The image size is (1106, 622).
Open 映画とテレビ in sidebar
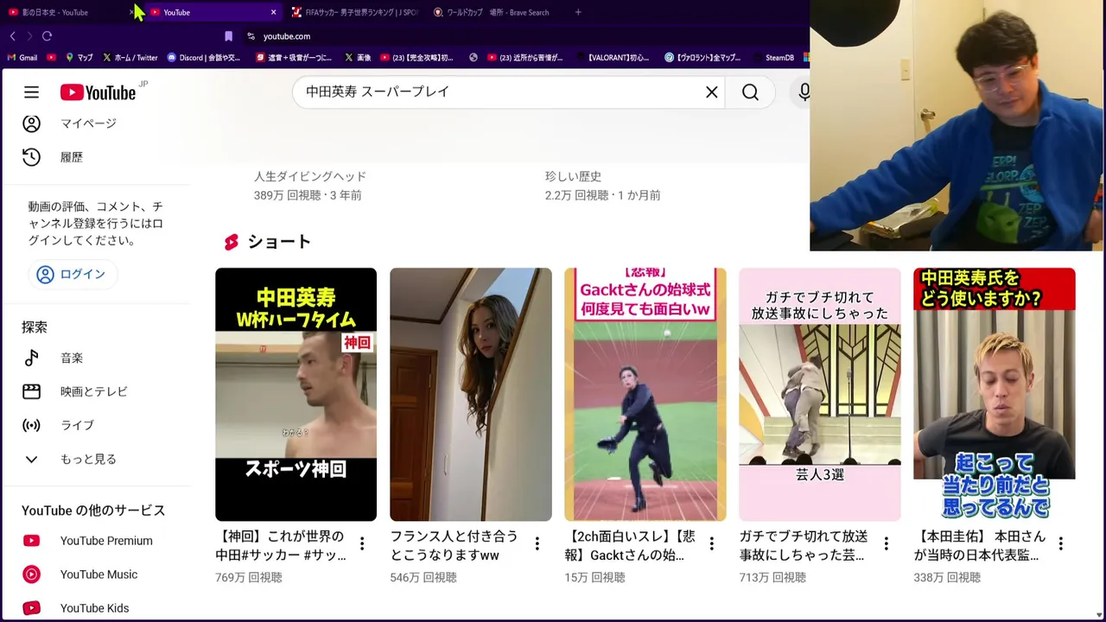point(95,391)
